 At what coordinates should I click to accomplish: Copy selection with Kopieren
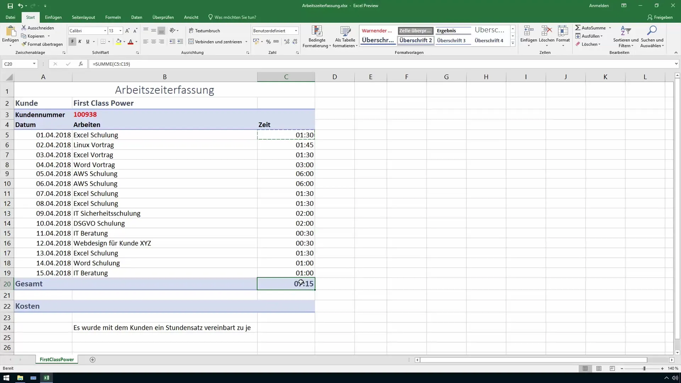pyautogui.click(x=33, y=36)
